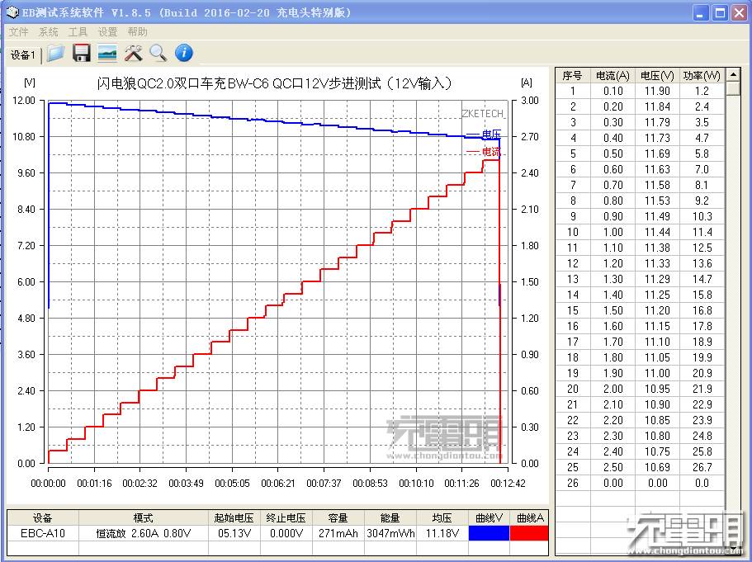
Task: Open the 帮助 menu
Action: point(138,31)
